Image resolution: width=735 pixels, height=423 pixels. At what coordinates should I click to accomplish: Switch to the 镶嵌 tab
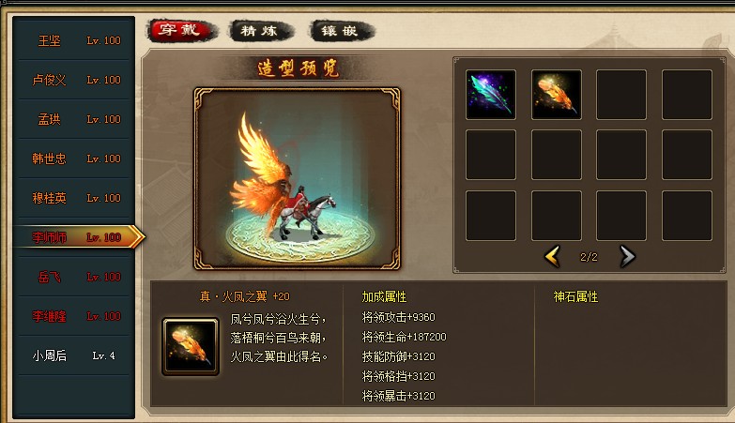point(342,31)
